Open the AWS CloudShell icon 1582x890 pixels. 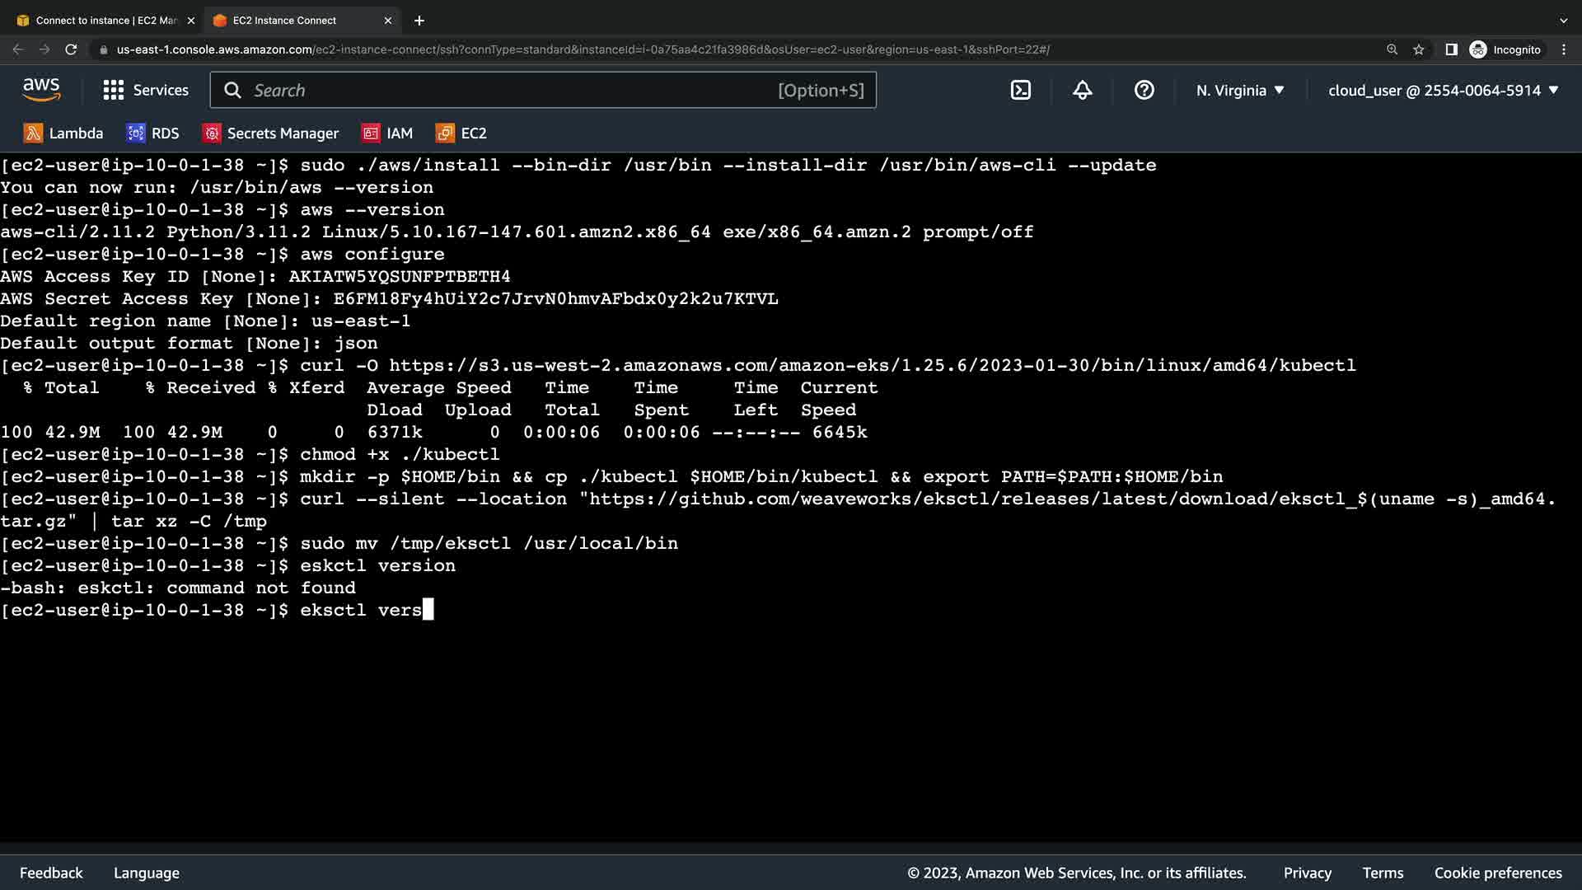tap(1020, 91)
